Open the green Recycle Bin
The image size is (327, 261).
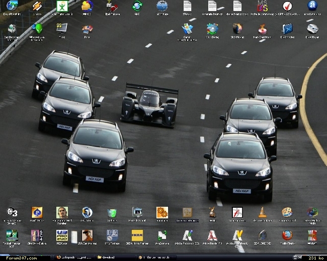tap(112, 213)
